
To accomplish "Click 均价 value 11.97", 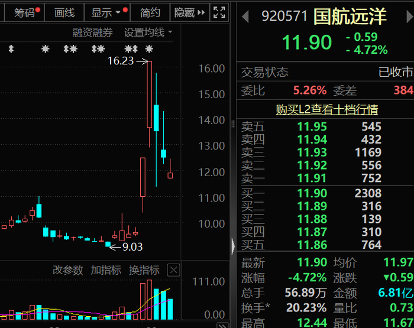I will pos(398,262).
